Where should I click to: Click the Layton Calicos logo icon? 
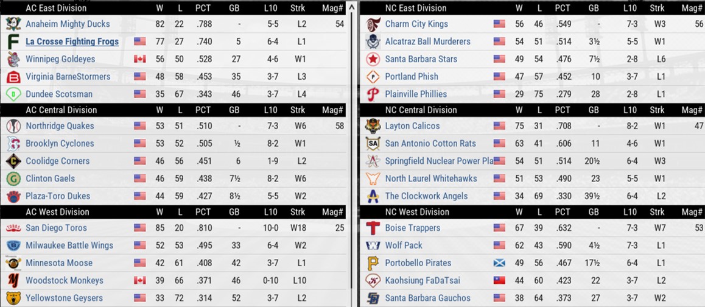coord(373,126)
